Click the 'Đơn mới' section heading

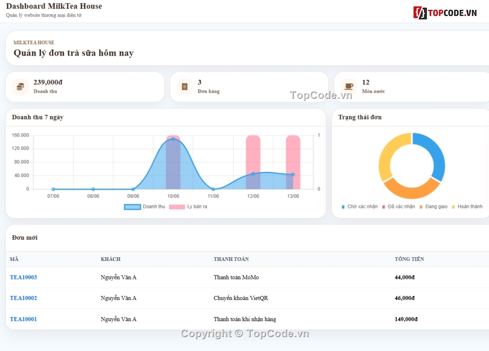25,238
